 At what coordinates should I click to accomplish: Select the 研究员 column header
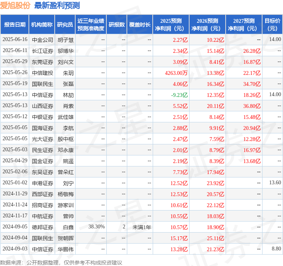[x=65, y=25]
